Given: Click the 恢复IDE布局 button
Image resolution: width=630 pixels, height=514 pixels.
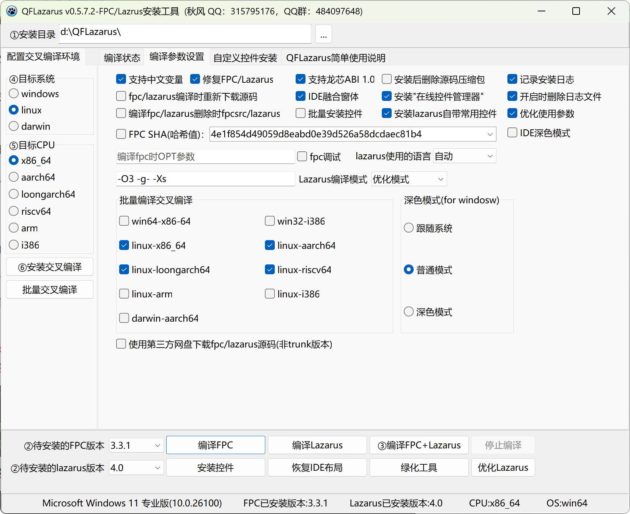Looking at the screenshot, I should click(317, 467).
